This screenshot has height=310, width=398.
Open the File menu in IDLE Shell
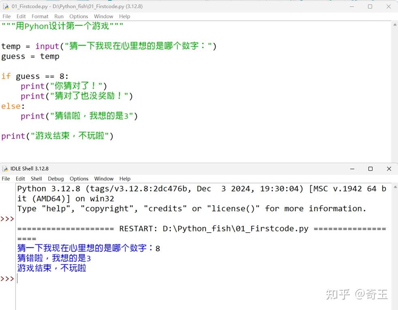click(x=6, y=178)
